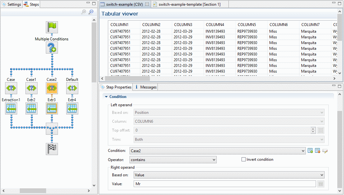
Task: Select the Extr4 extraction step
Action: (x=72, y=109)
